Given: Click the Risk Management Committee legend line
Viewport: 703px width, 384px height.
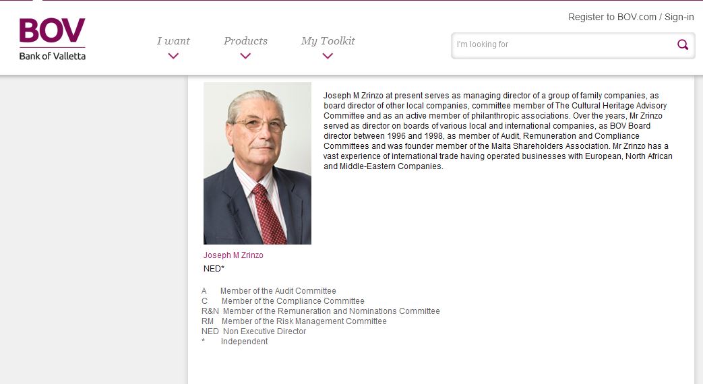Looking at the screenshot, I should click(304, 321).
